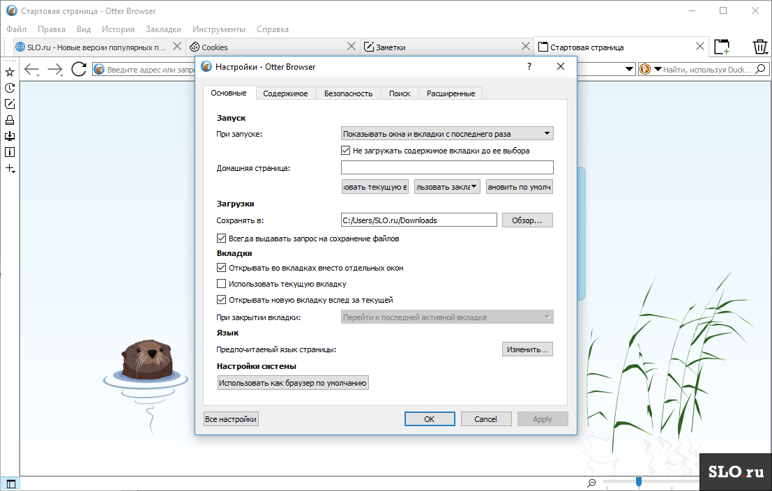Open the Downloads (transfers) sidebar icon
The height and width of the screenshot is (491, 772).
pyautogui.click(x=9, y=136)
